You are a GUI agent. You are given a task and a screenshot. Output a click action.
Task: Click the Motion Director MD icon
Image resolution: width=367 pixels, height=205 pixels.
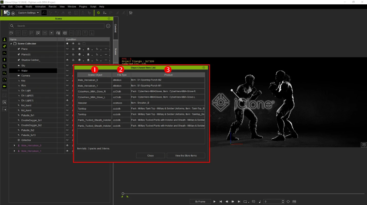pyautogui.click(x=7, y=13)
